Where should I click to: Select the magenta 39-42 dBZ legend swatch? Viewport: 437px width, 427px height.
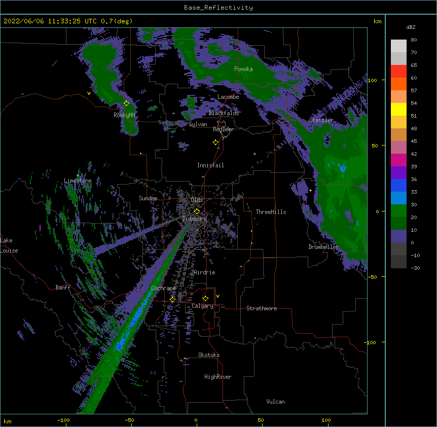point(398,160)
